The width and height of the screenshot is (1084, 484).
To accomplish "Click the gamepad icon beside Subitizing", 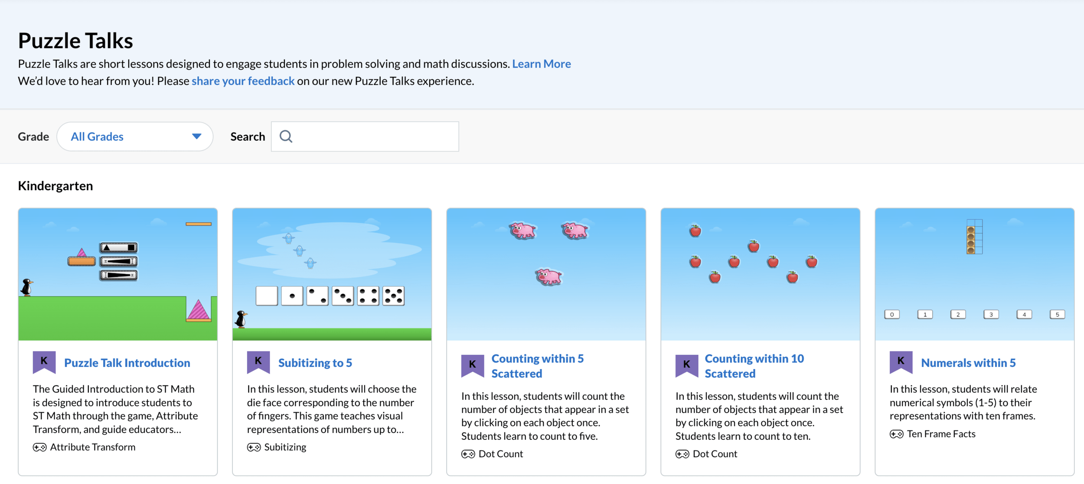I will click(x=254, y=447).
